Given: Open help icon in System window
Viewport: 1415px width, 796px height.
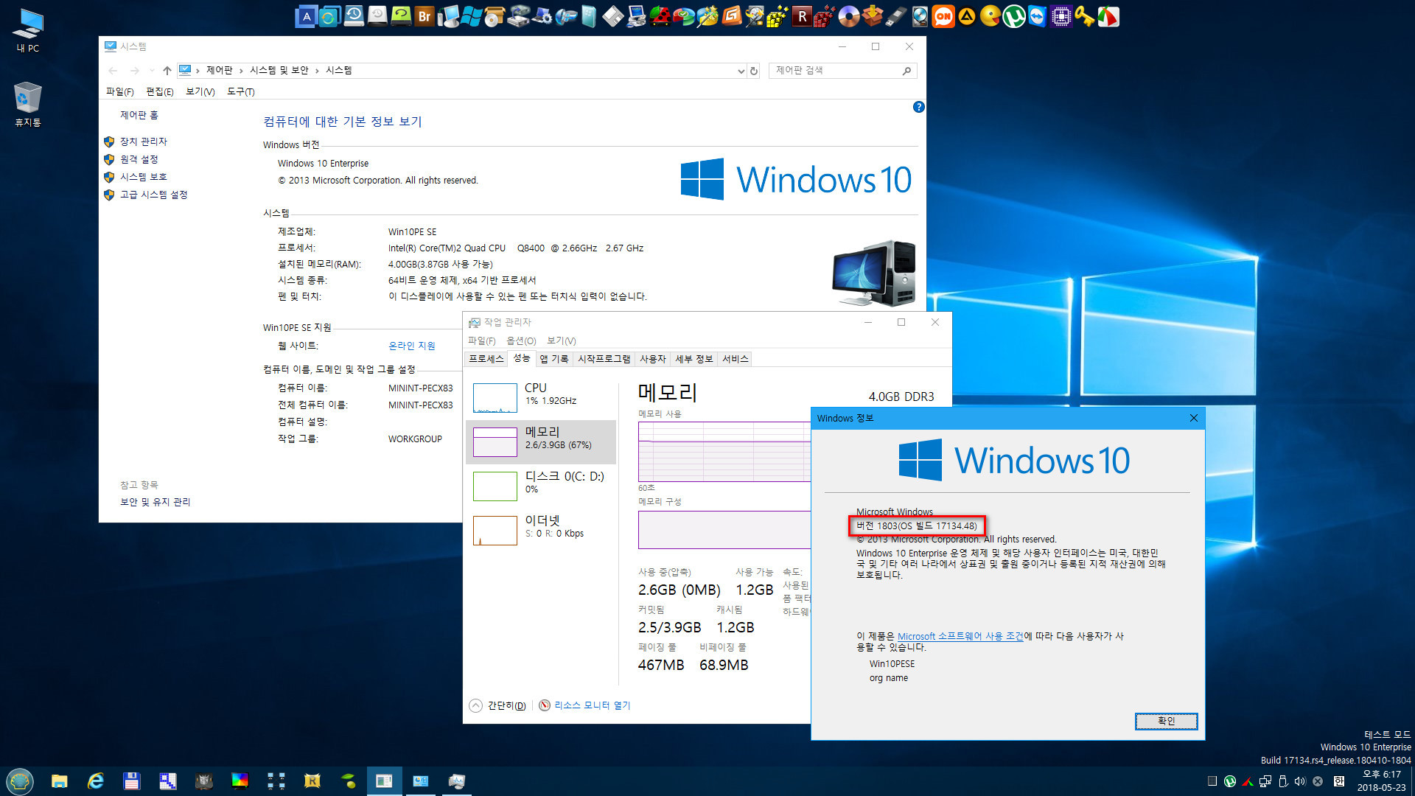Looking at the screenshot, I should (918, 107).
